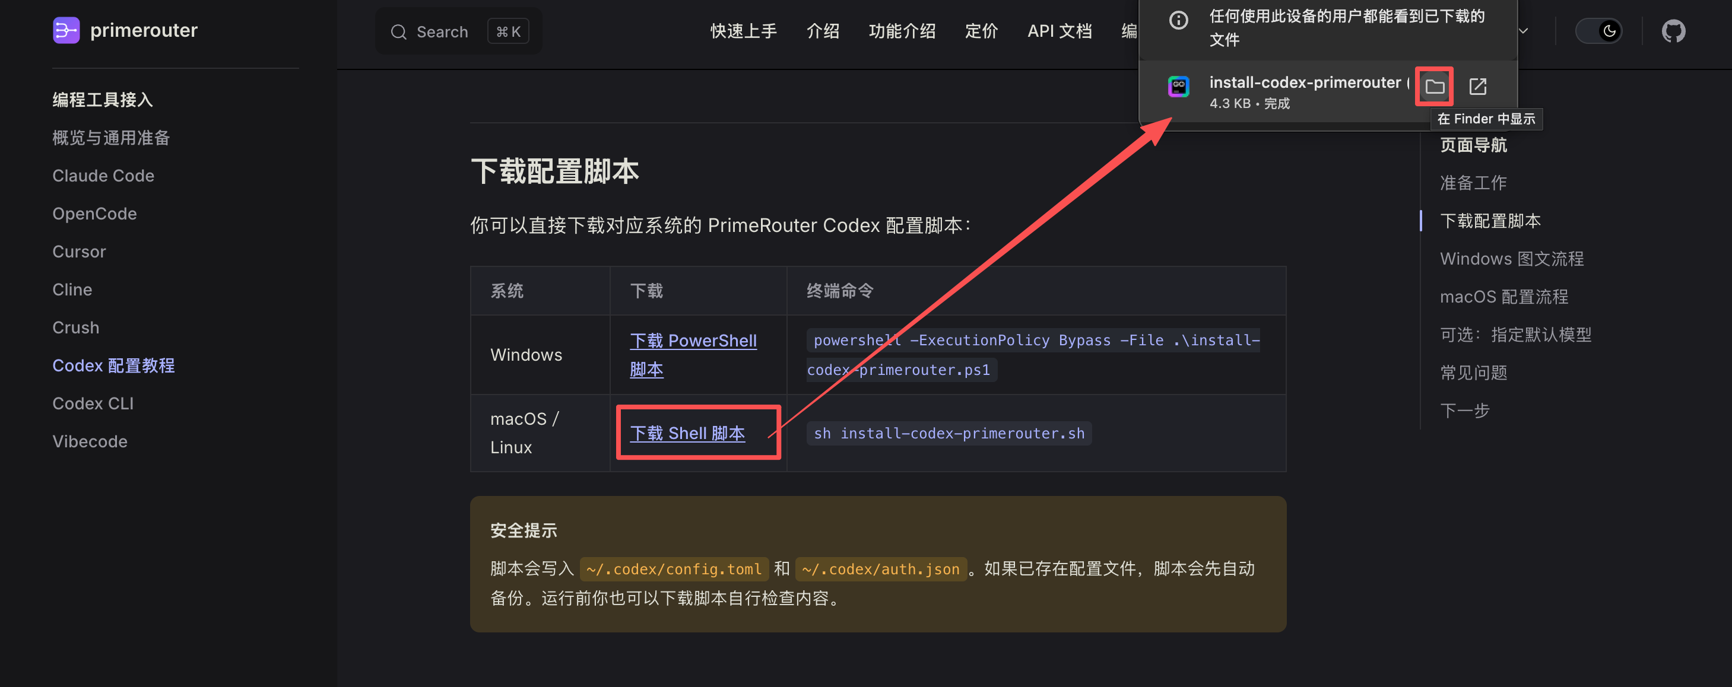Click sh install-codex-primerouter.sh command
Viewport: 1732px width, 687px height.
[x=948, y=433]
